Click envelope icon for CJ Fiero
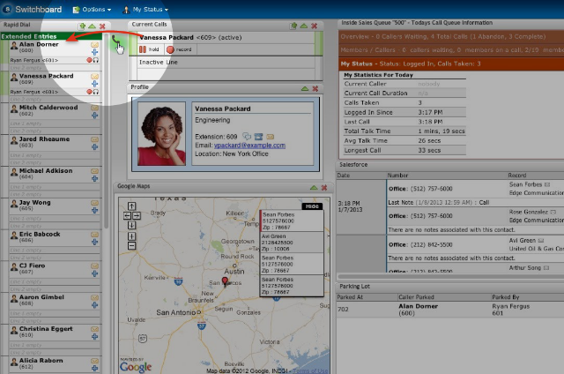 click(x=94, y=266)
